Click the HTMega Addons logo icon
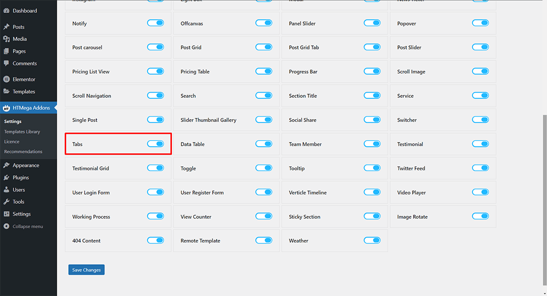The image size is (547, 296). click(6, 108)
